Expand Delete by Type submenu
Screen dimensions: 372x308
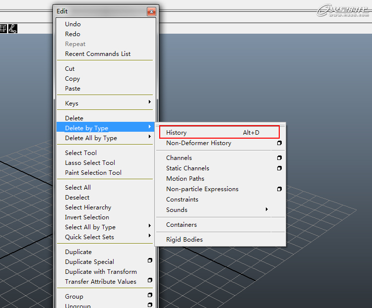tap(149, 127)
